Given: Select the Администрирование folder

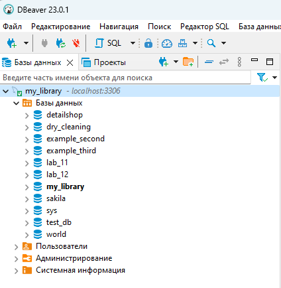Looking at the screenshot, I should (x=74, y=258).
